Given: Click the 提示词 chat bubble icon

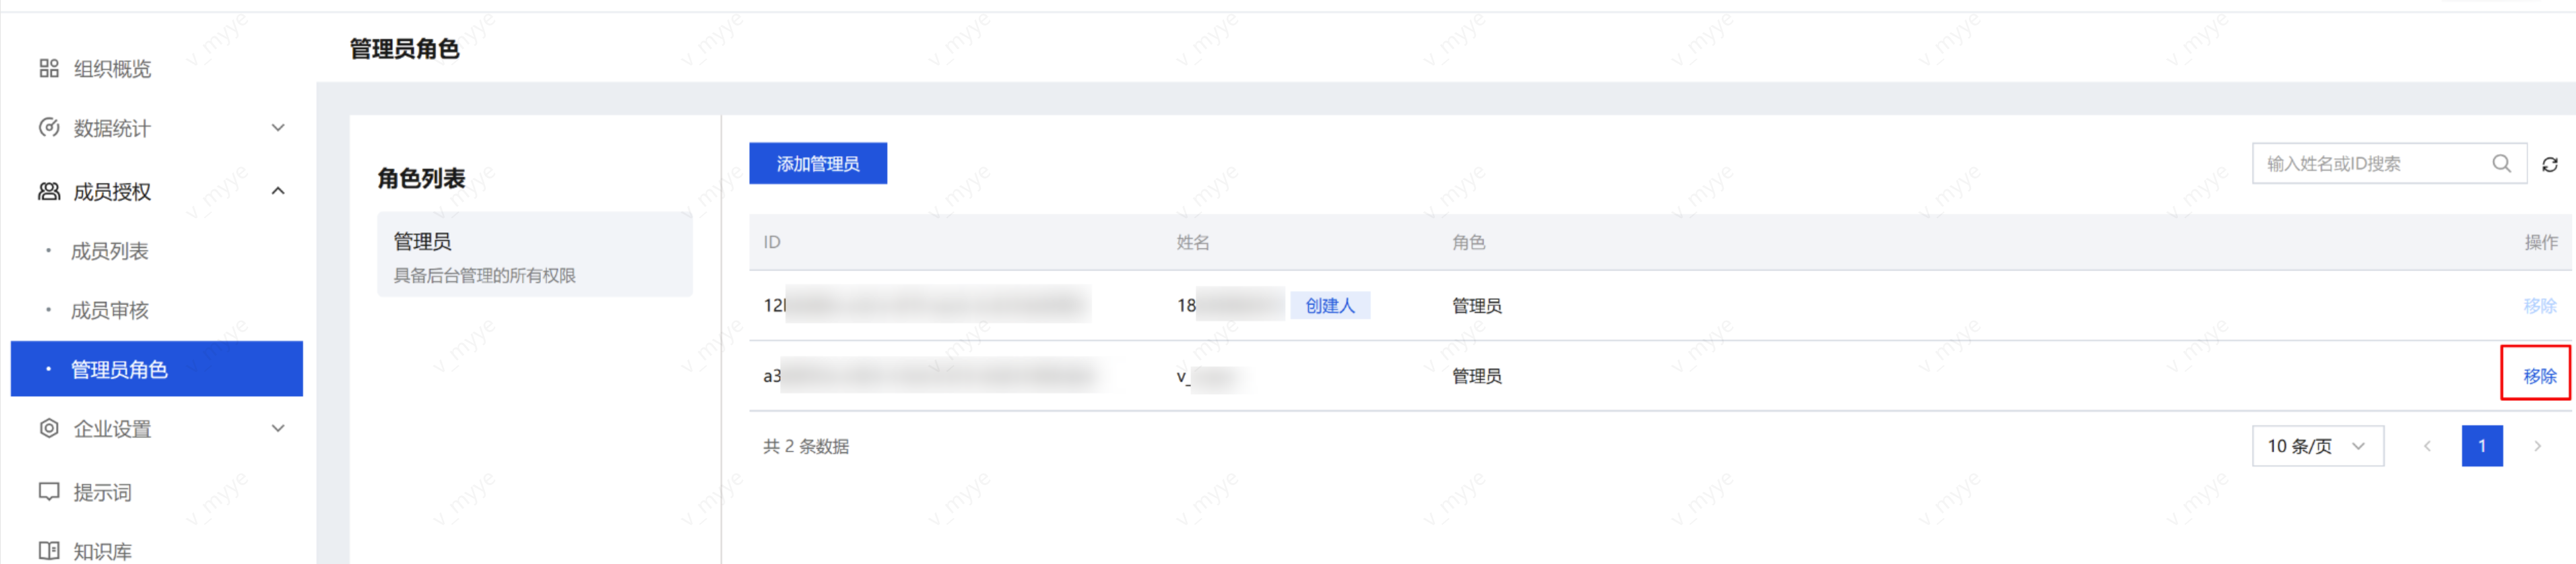Looking at the screenshot, I should tap(48, 491).
